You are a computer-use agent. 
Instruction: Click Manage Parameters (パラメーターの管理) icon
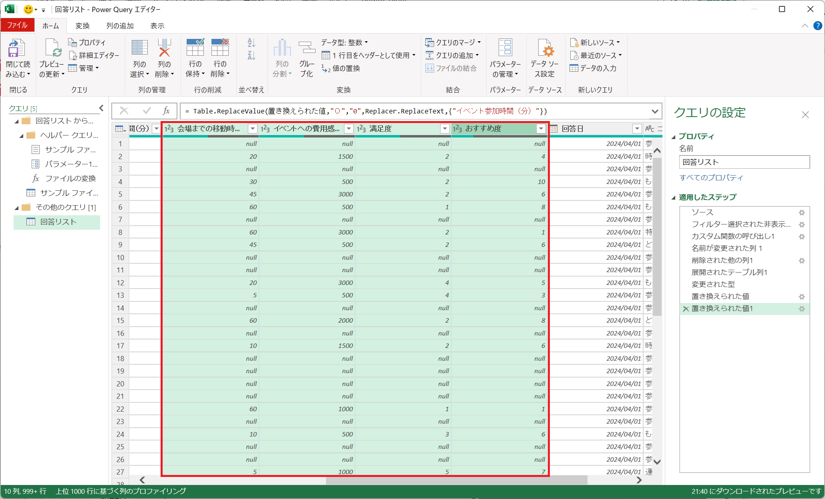click(x=505, y=47)
